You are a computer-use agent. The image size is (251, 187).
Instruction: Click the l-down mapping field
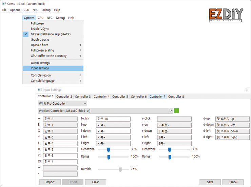[113, 131]
